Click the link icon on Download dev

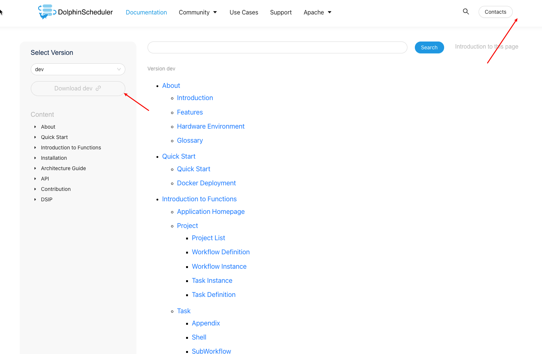pyautogui.click(x=98, y=88)
